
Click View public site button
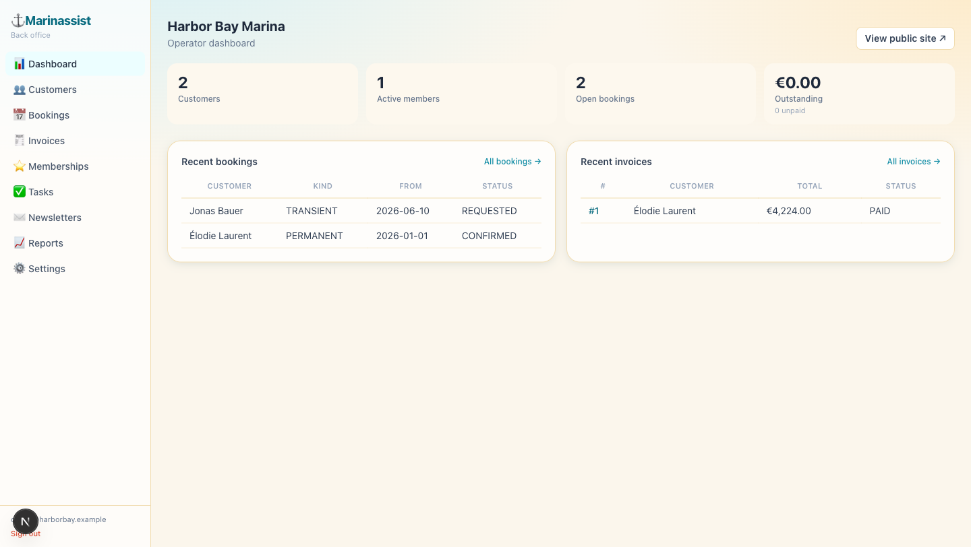click(x=905, y=38)
